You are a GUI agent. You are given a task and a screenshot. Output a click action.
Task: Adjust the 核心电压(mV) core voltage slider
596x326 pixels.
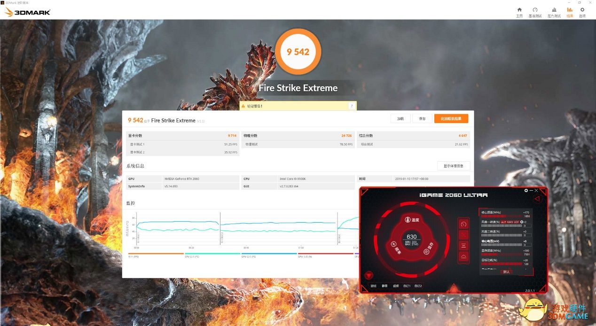[501, 245]
